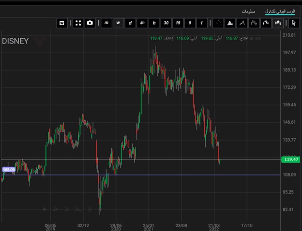
Task: Select the 15-minute timeframe
Action: [178, 23]
